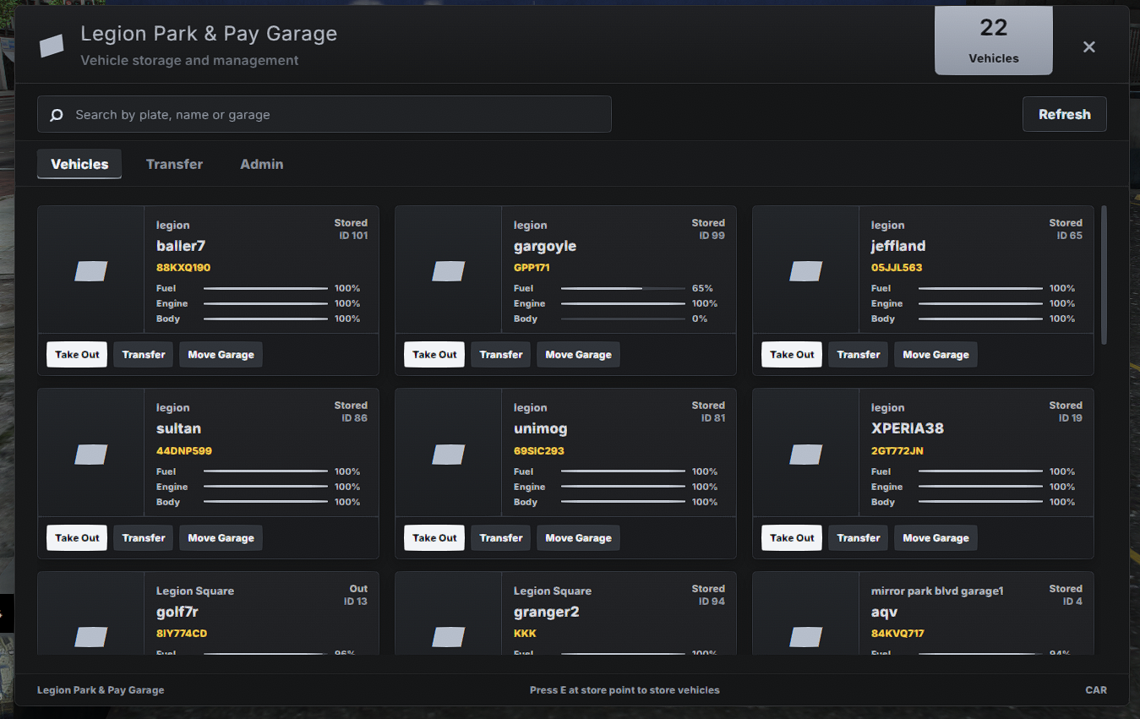Click the jeffland name text
This screenshot has width=1140, height=719.
pyautogui.click(x=898, y=246)
